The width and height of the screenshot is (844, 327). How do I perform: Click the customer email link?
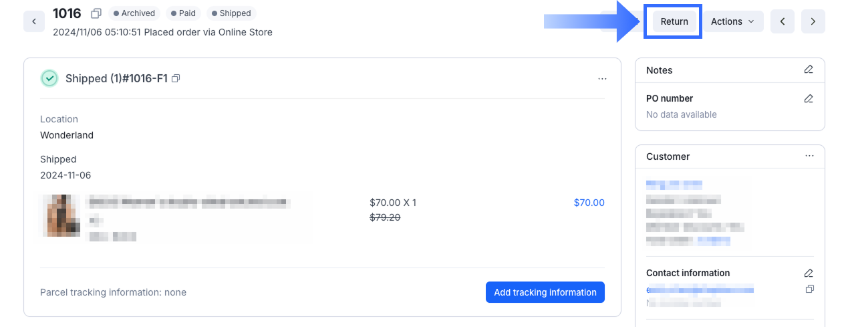click(700, 289)
